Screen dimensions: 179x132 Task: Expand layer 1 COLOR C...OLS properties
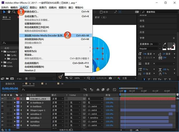coord(15,99)
